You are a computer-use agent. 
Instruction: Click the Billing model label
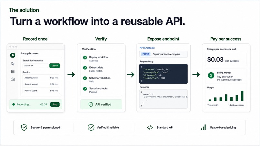(x=224, y=73)
